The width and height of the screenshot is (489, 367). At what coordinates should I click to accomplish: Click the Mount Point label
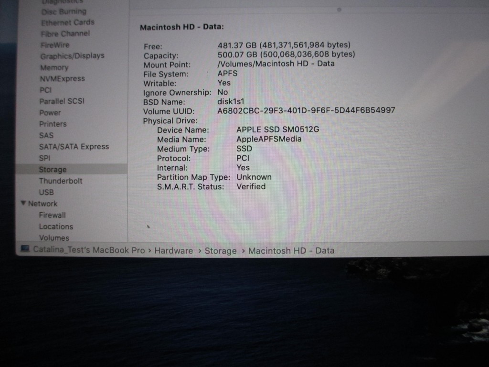click(167, 65)
